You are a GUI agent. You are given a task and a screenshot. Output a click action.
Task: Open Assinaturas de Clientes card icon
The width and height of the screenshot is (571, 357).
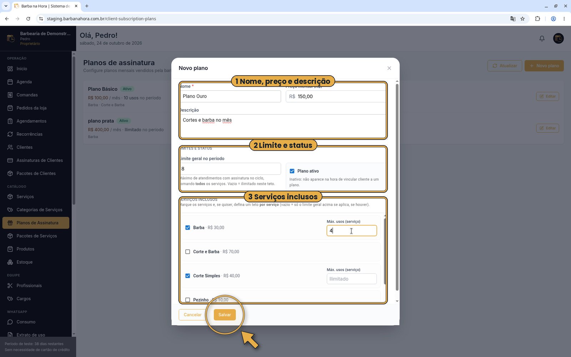pyautogui.click(x=10, y=160)
